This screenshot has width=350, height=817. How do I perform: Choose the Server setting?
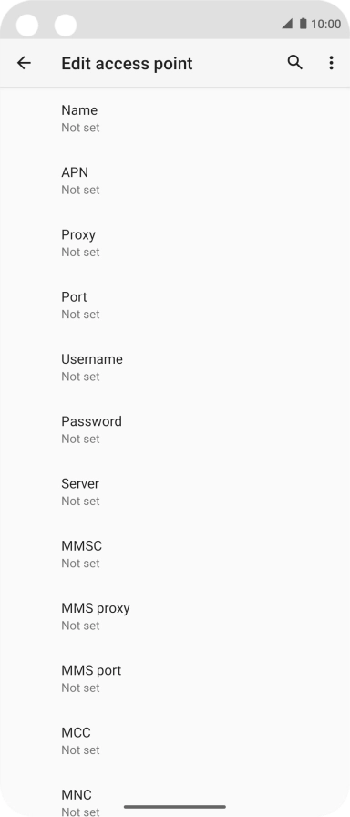pos(175,491)
